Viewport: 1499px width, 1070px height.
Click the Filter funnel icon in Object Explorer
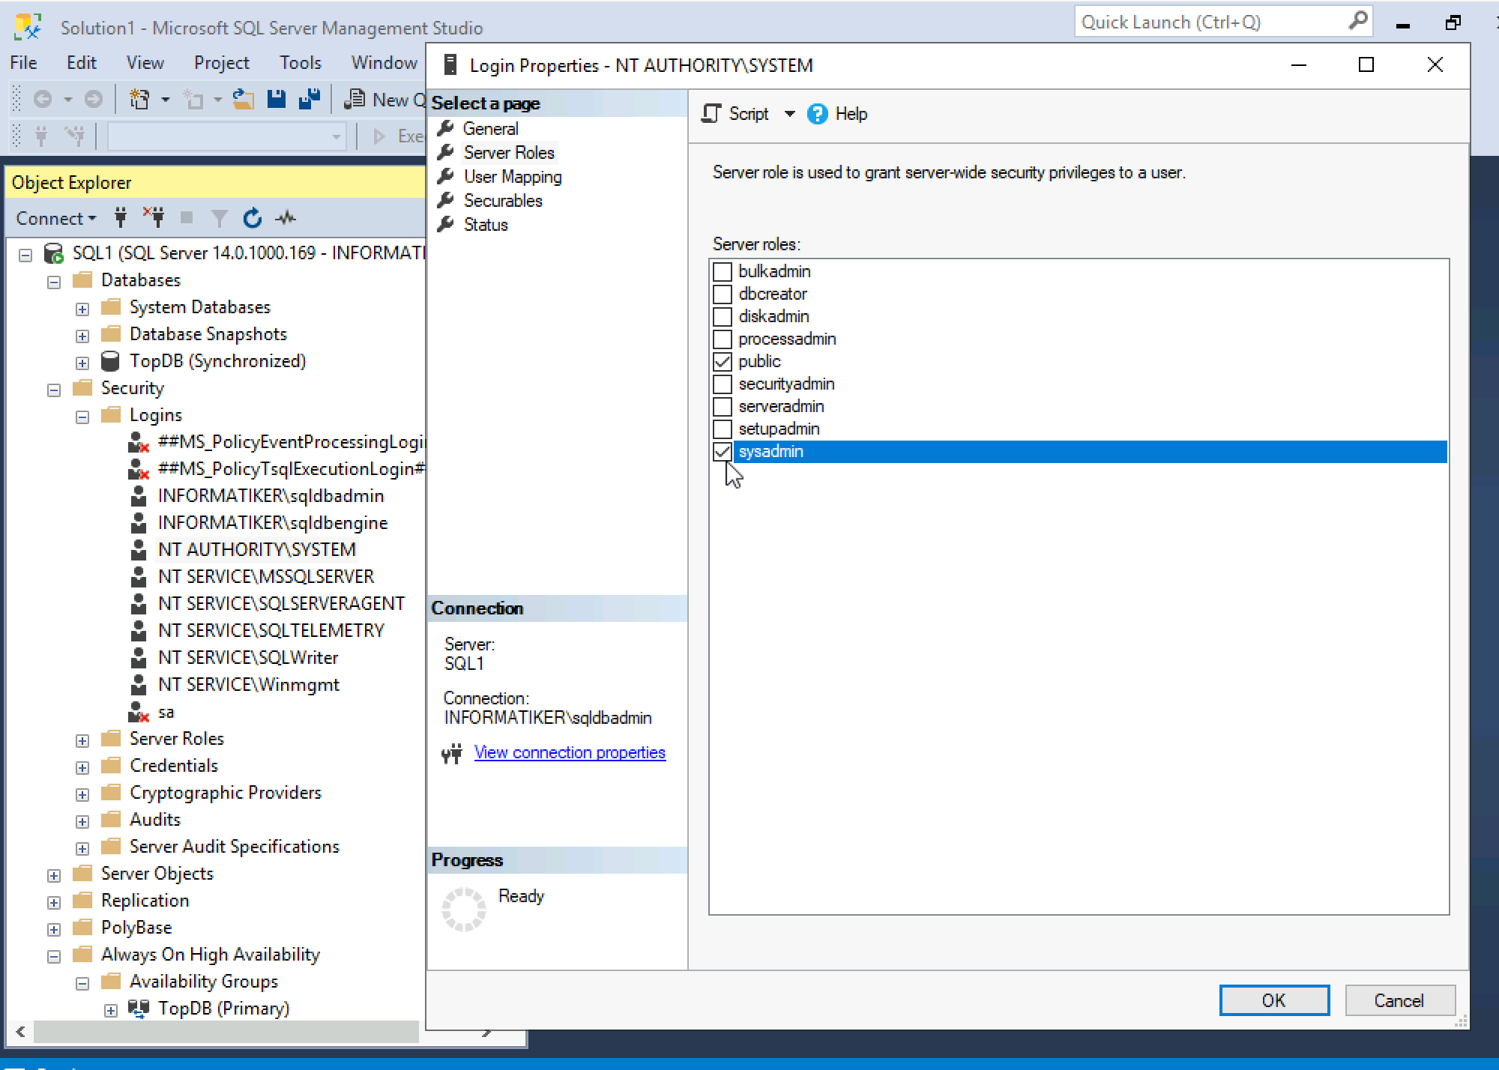point(219,218)
